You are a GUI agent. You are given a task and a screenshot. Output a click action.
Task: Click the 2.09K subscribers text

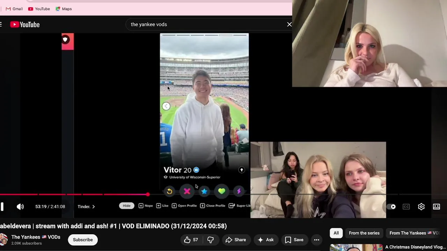point(27,243)
